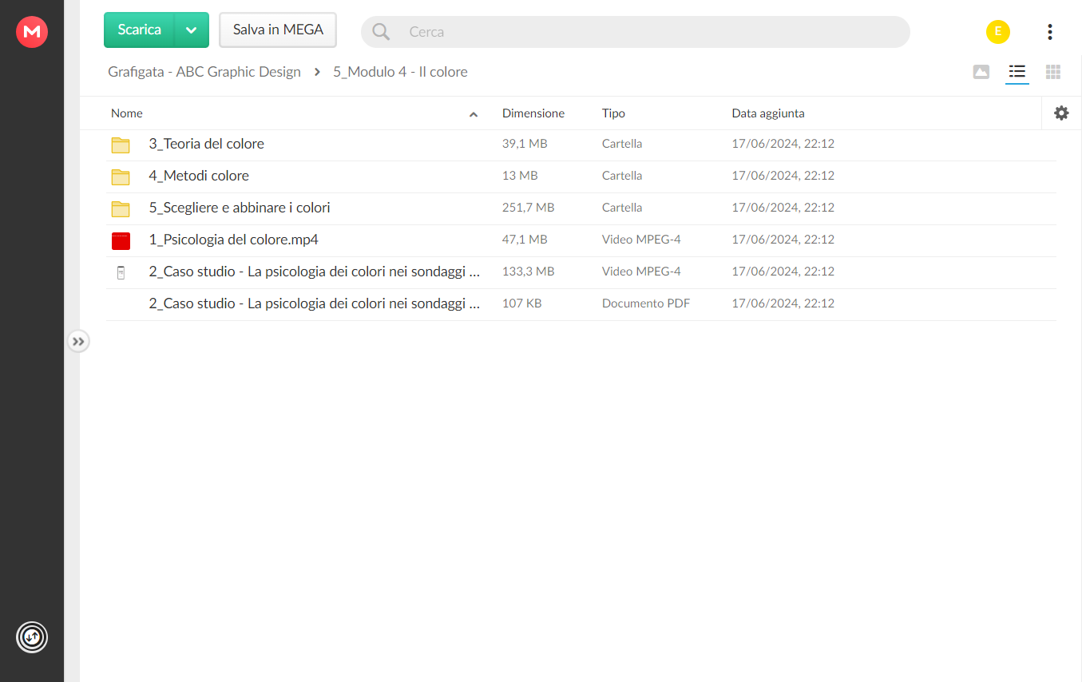Open the three-dot more options menu

(x=1050, y=32)
